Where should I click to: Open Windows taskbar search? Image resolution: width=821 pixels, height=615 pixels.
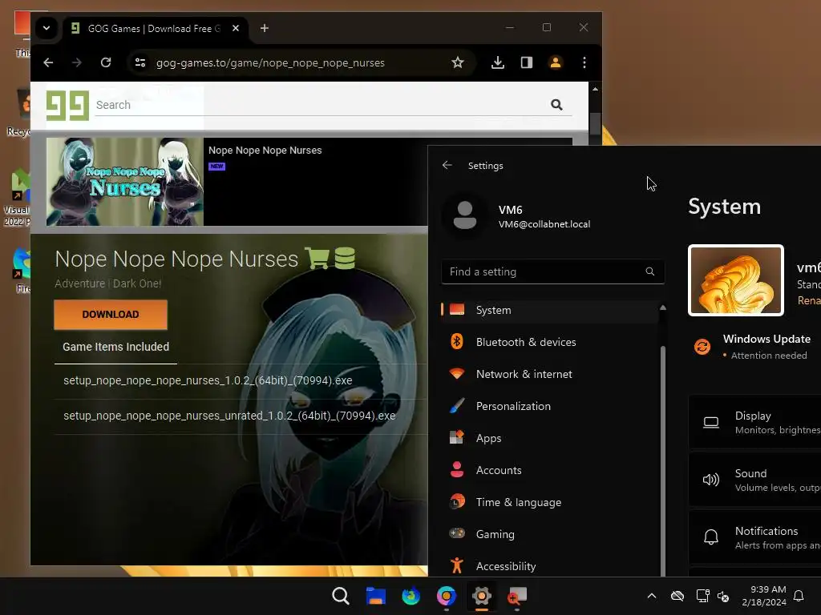click(341, 596)
